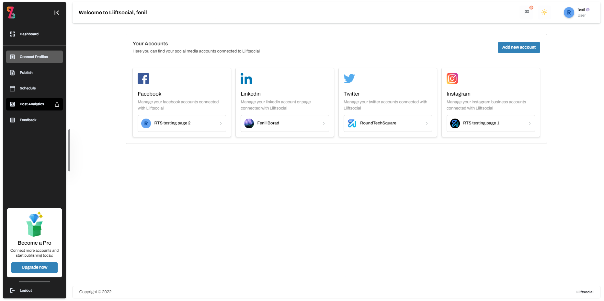The image size is (604, 301).
Task: Open the Schedule calendar icon
Action: (12, 88)
